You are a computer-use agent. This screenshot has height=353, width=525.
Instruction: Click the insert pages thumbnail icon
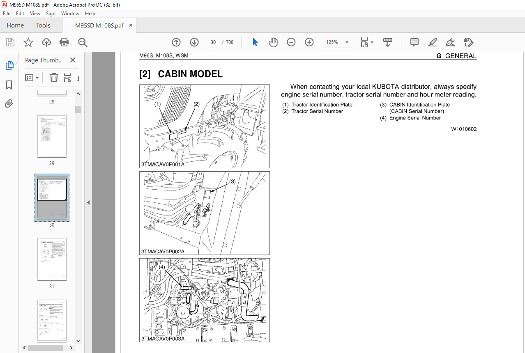(x=68, y=78)
